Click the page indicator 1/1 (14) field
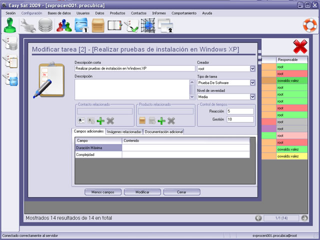This screenshot has height=240, width=320. (x=281, y=218)
